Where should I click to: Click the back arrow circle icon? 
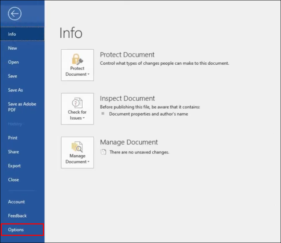[x=15, y=13]
